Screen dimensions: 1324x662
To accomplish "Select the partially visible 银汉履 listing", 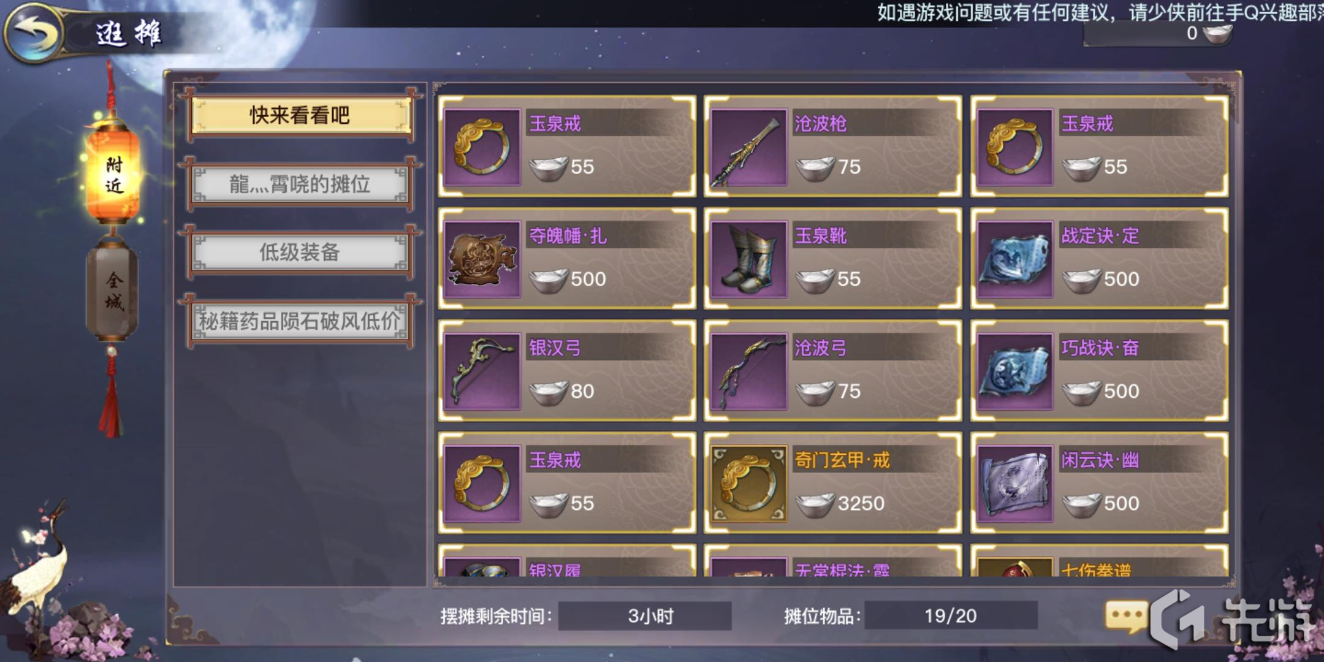I will point(567,560).
